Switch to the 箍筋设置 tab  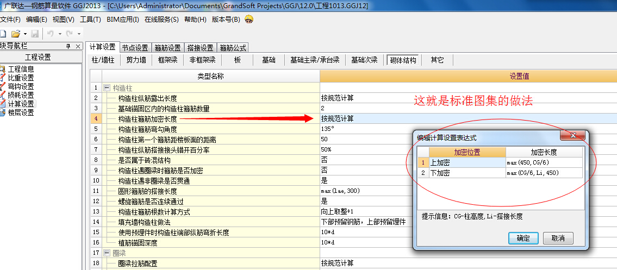tap(167, 48)
